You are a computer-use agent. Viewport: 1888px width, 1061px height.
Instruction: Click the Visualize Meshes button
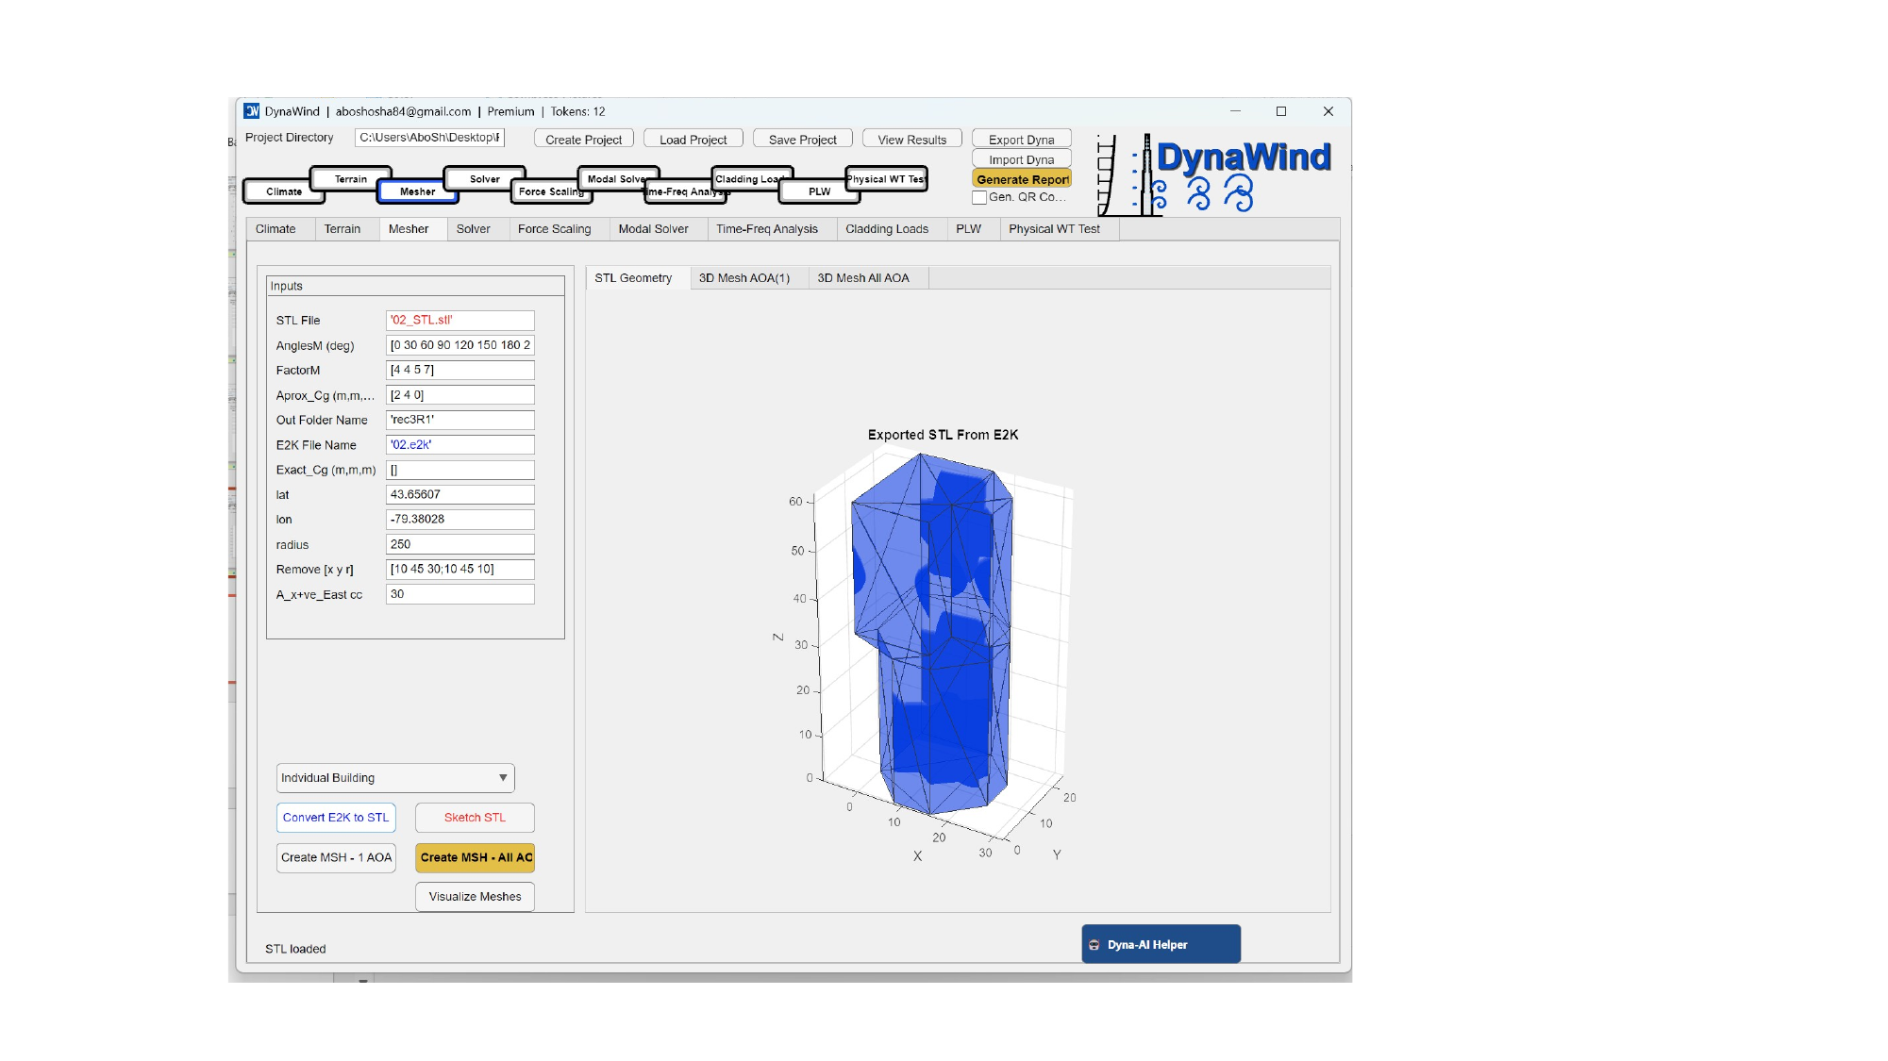[x=475, y=897]
